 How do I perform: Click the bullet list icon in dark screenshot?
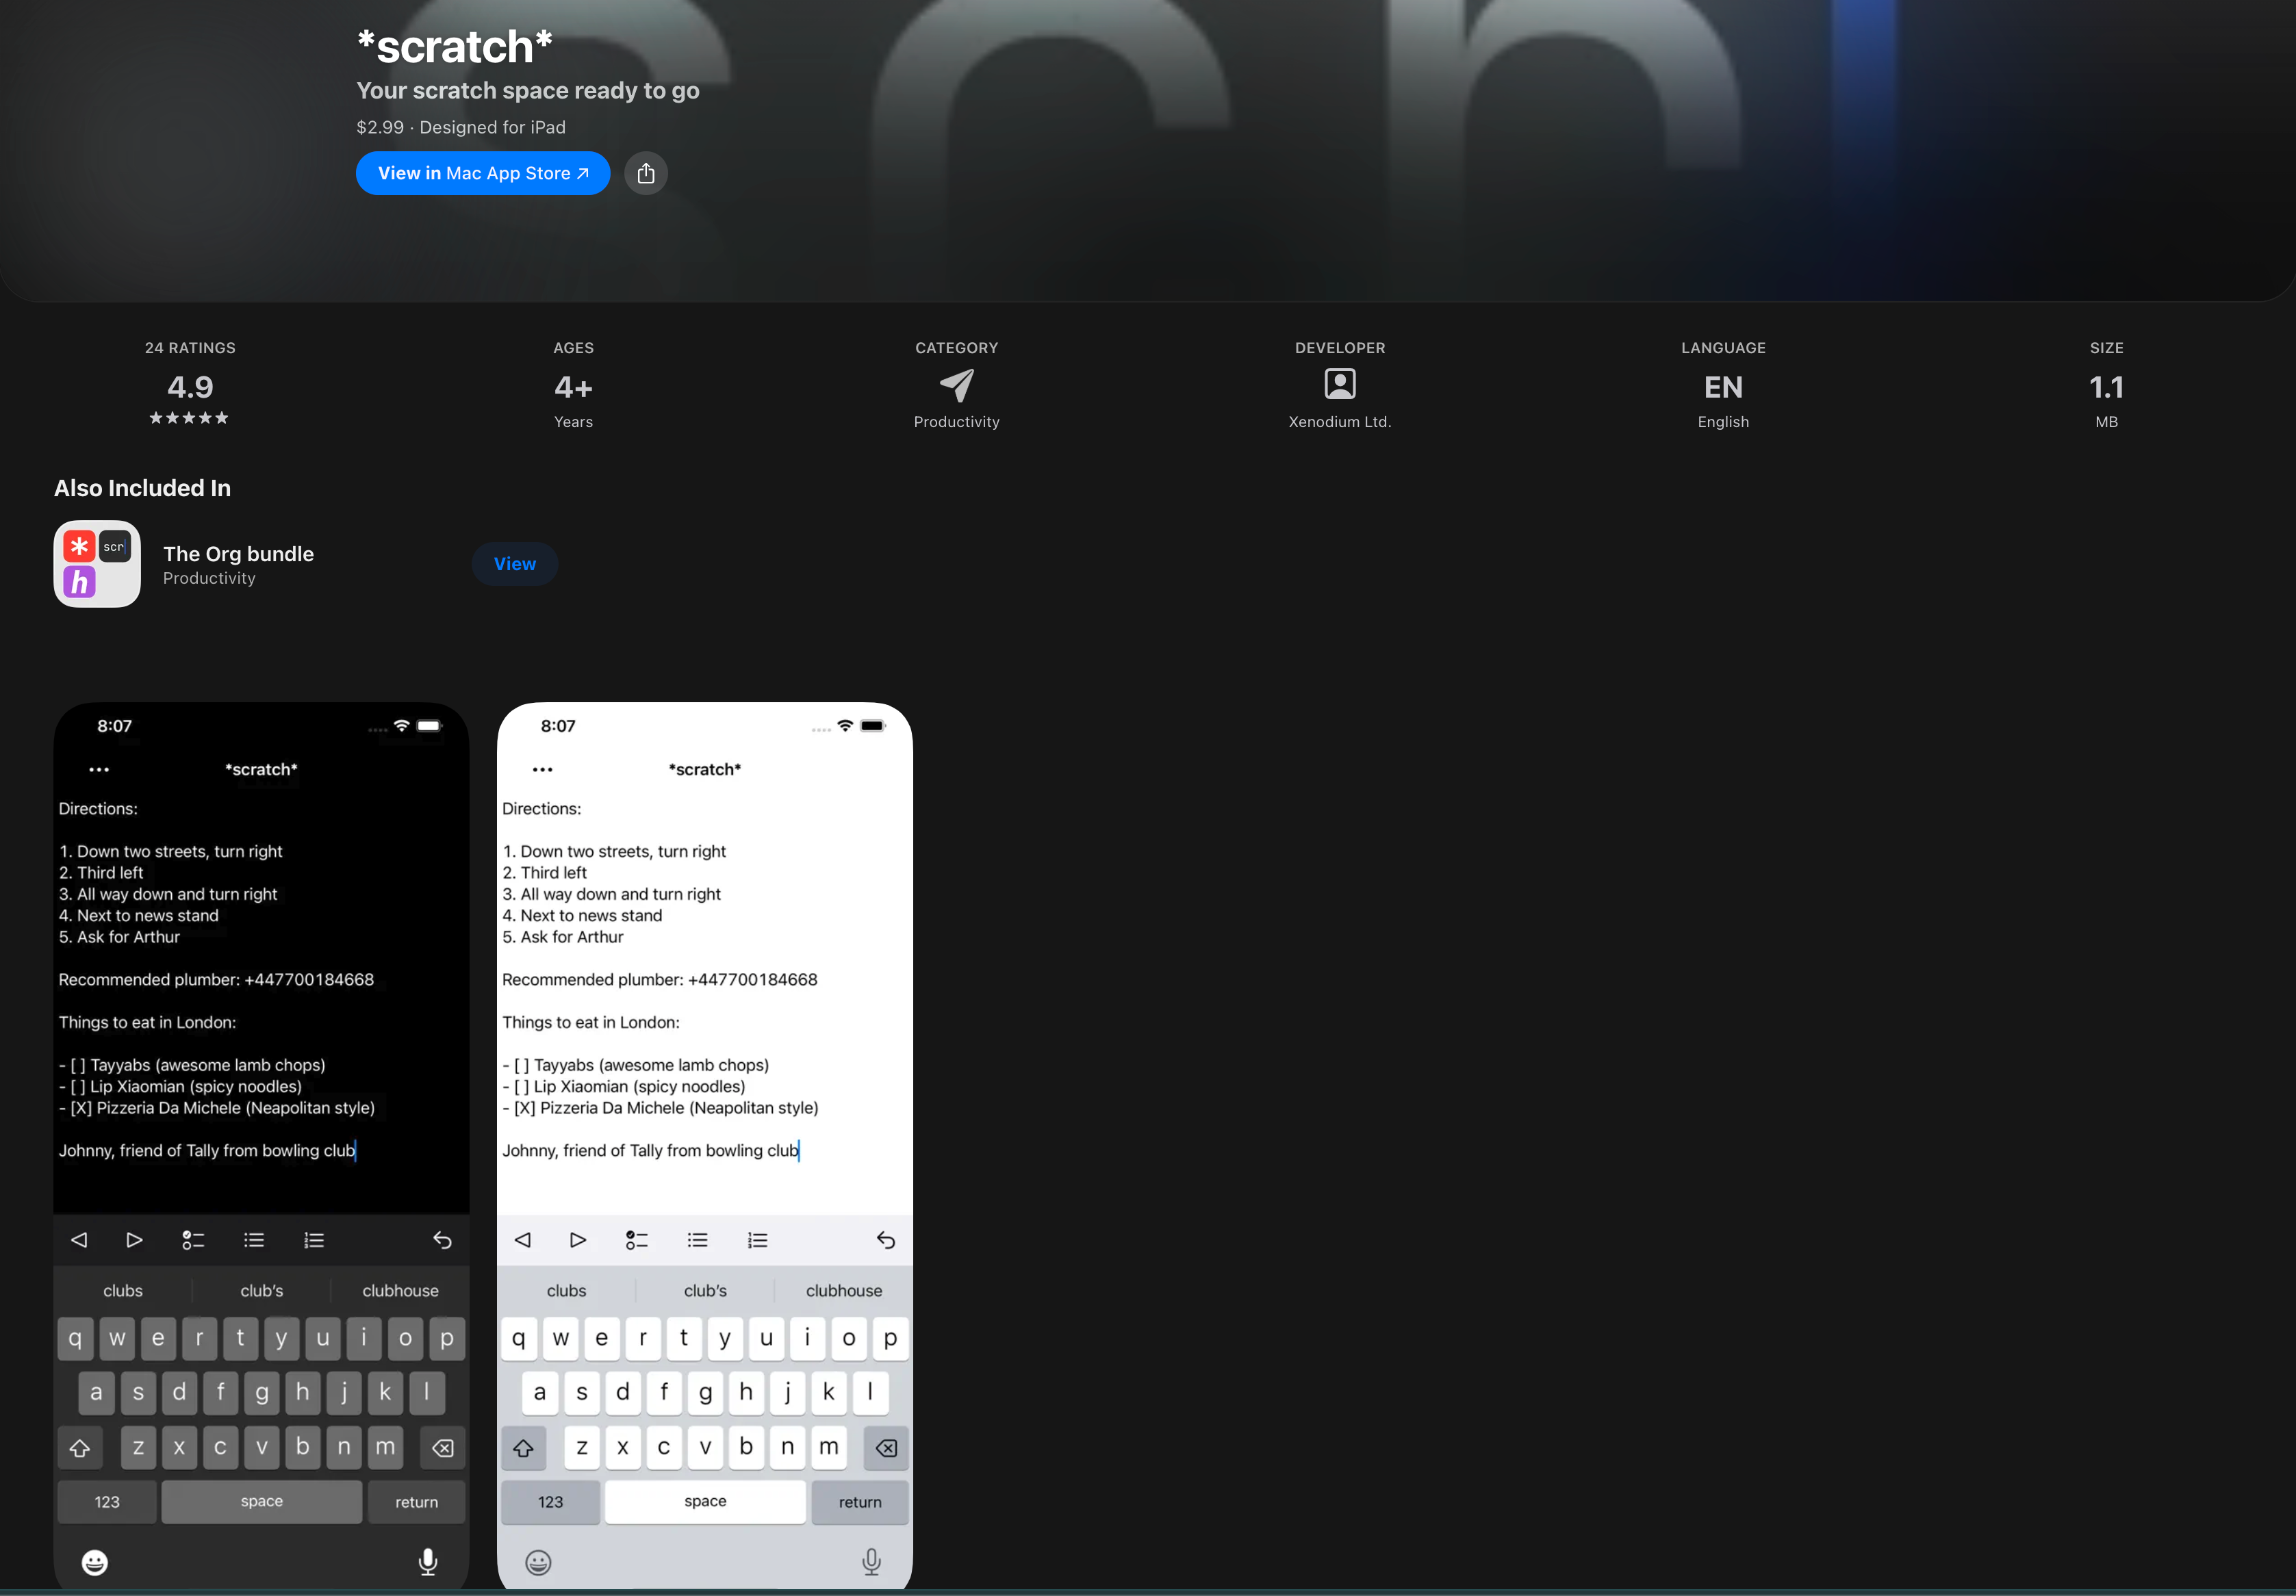coord(254,1241)
